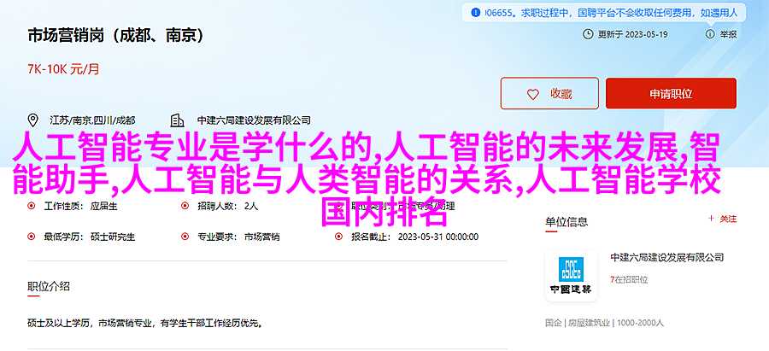
Task: Save the job with 收藏 button
Action: pyautogui.click(x=549, y=93)
